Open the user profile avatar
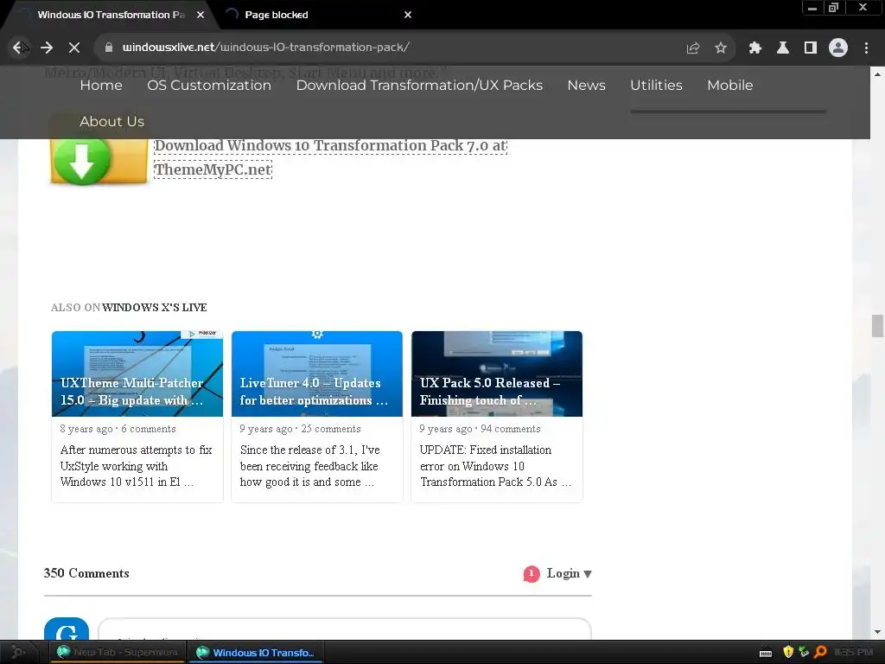The width and height of the screenshot is (885, 664). [x=838, y=48]
